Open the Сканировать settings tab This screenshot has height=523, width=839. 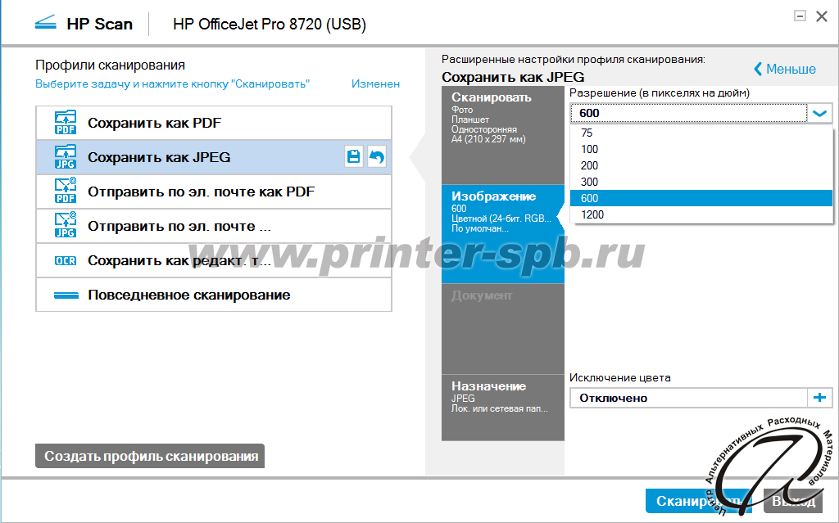coord(503,135)
